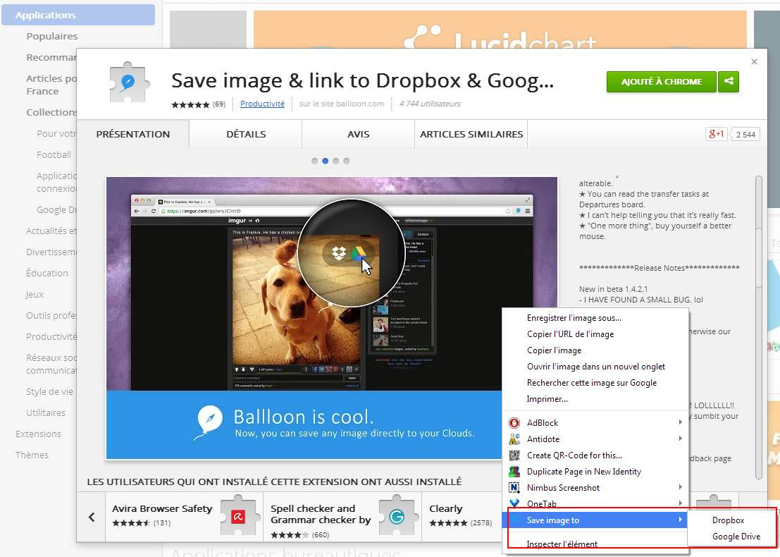Click the AJOUTÉ À CHROME button
Viewport: 780px width, 557px height.
(661, 82)
